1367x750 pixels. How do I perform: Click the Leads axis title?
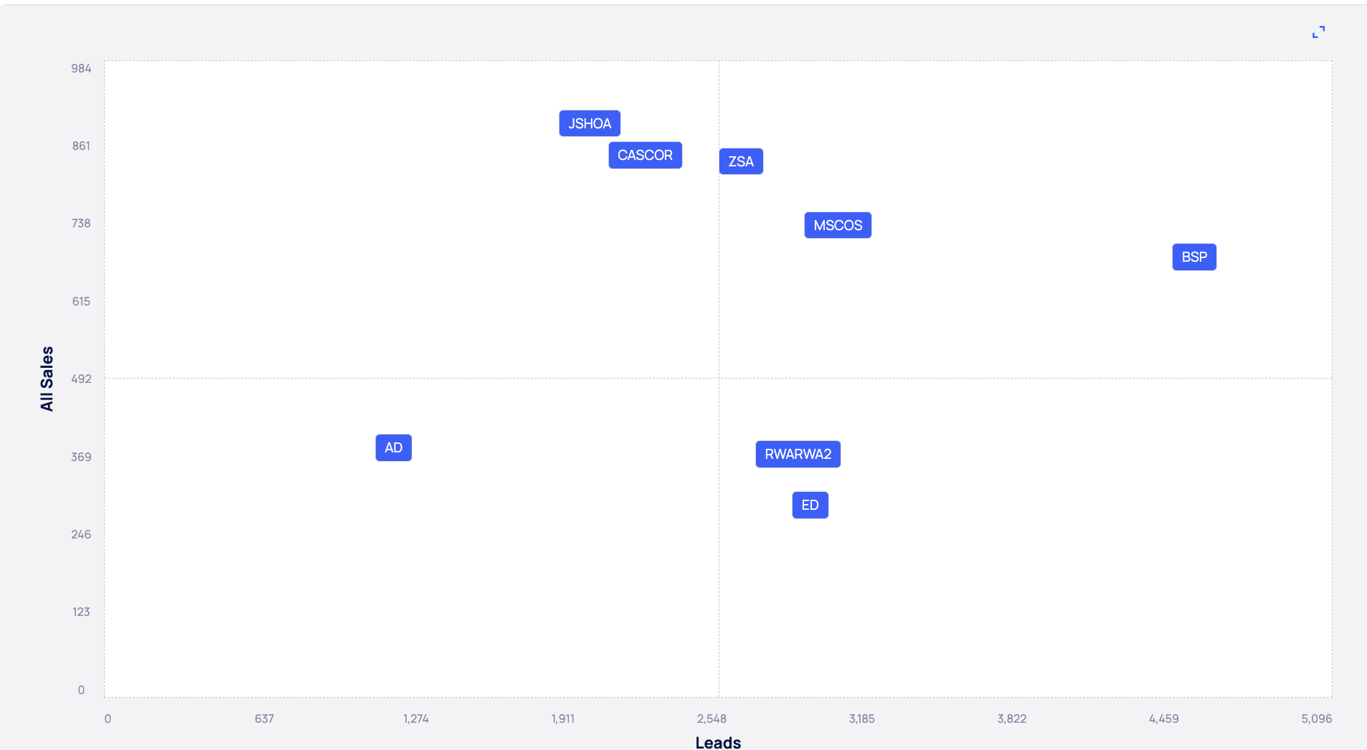click(x=718, y=742)
